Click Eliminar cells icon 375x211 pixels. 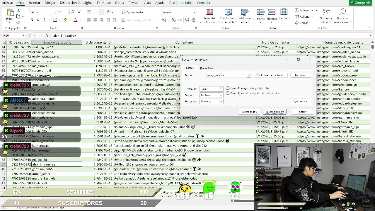tap(272, 12)
